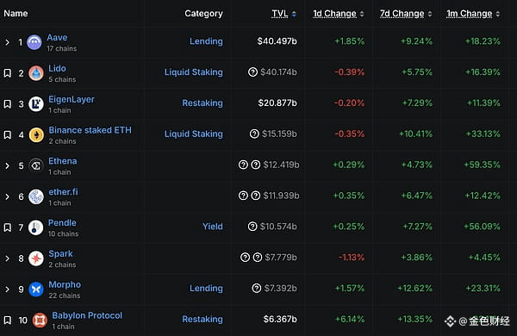This screenshot has width=517, height=336.
Task: Expand the Spark row chevron
Action: click(7, 258)
